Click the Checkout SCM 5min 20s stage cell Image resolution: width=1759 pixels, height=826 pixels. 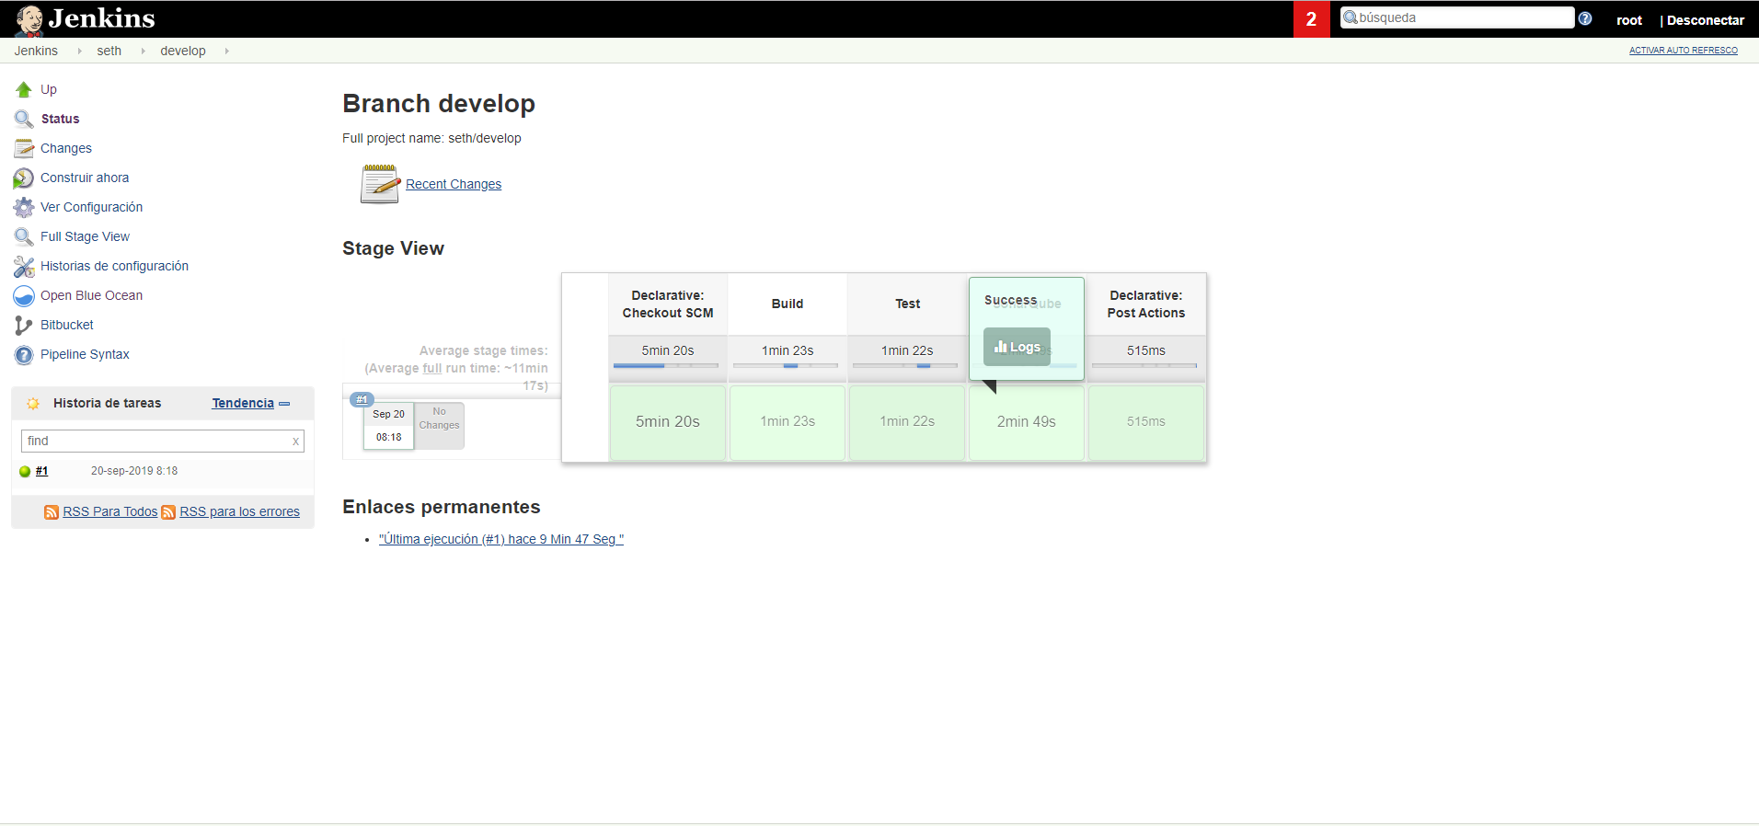668,422
